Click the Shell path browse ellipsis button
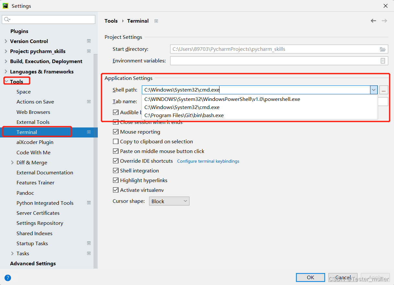 coord(384,90)
